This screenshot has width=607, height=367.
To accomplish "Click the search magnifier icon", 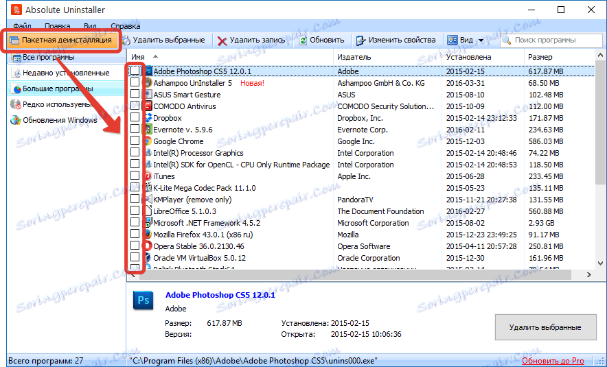I will [x=506, y=40].
